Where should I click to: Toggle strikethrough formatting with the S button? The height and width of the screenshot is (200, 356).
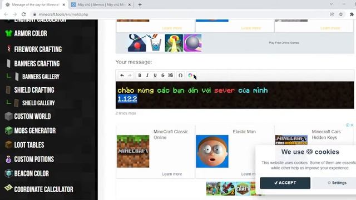(163, 76)
